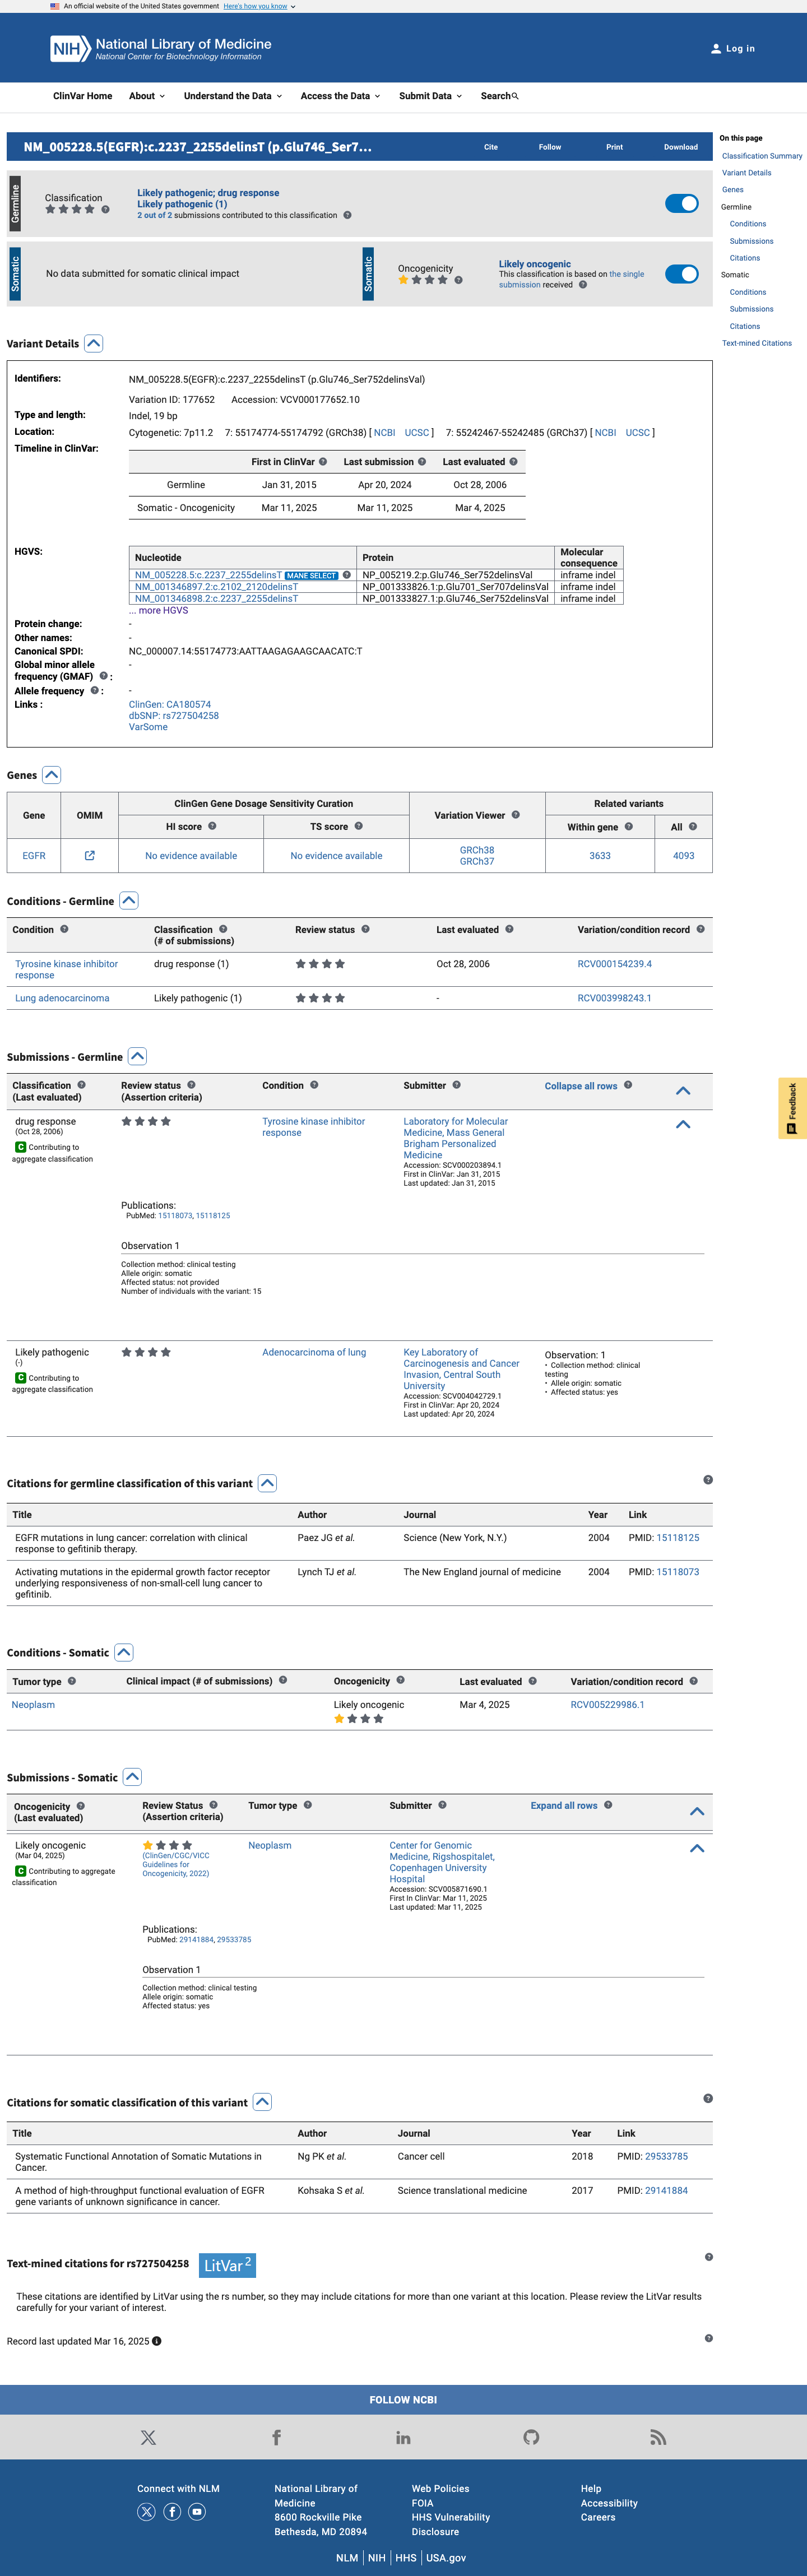Click help icon next to Within gene
This screenshot has height=2576, width=807.
click(629, 827)
